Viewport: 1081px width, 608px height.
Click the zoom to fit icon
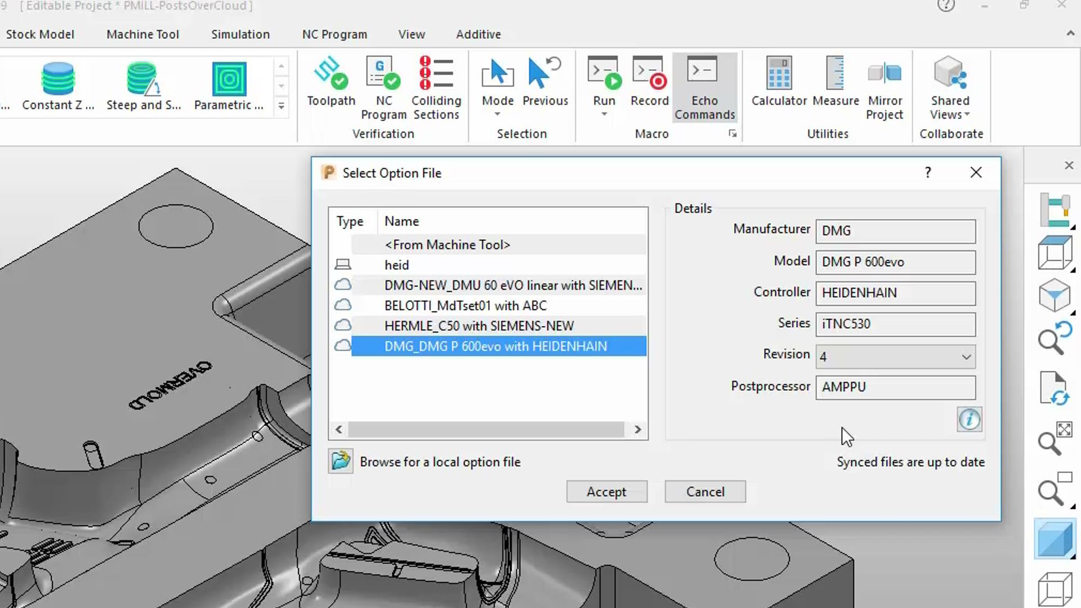click(x=1055, y=438)
